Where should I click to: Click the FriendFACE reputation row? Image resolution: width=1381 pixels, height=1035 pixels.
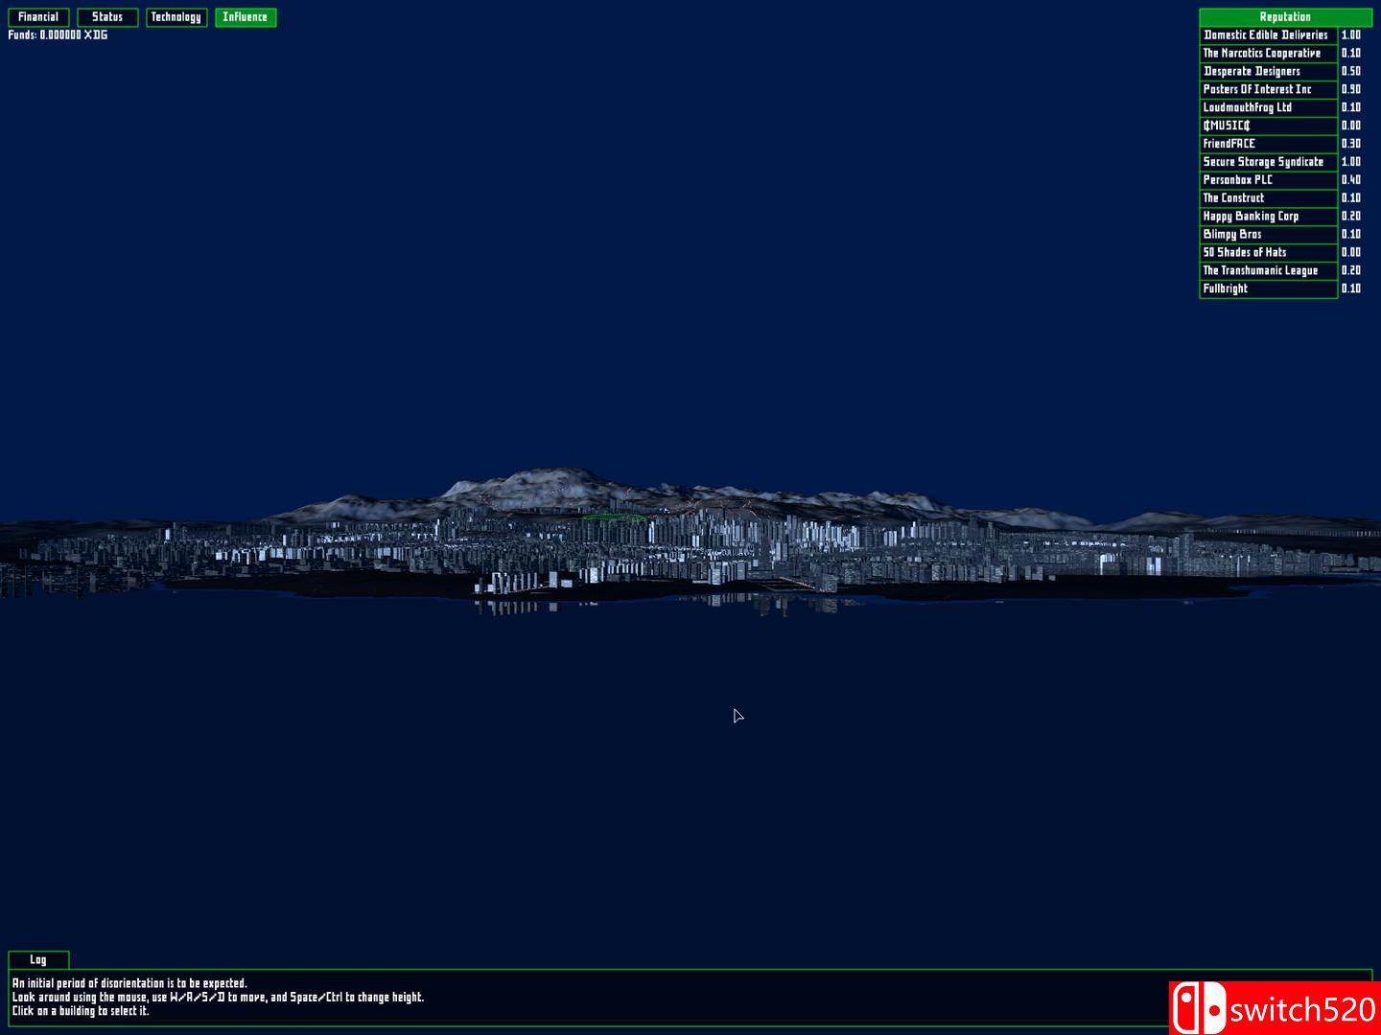pyautogui.click(x=1266, y=143)
